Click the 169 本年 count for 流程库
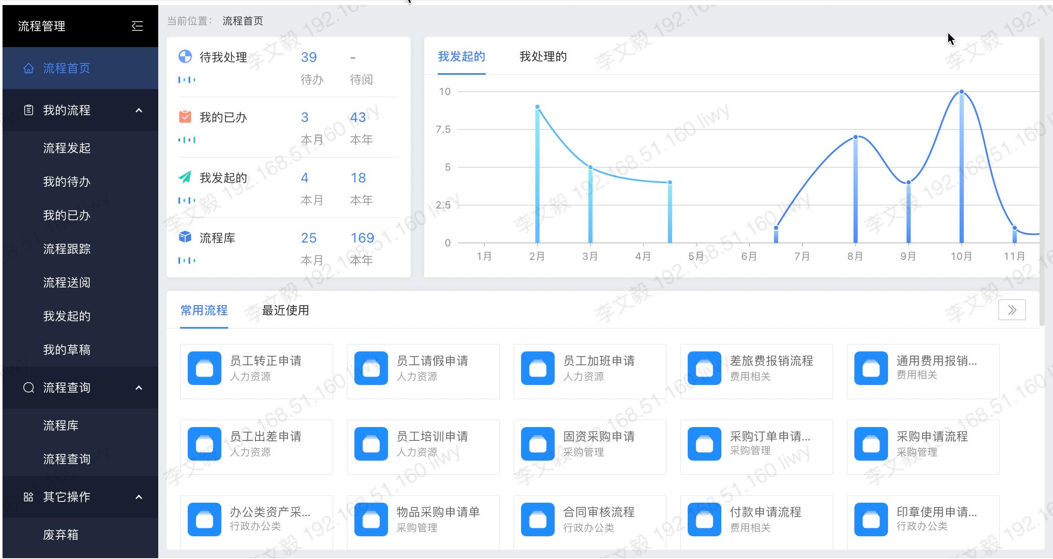This screenshot has width=1053, height=559. click(x=362, y=238)
